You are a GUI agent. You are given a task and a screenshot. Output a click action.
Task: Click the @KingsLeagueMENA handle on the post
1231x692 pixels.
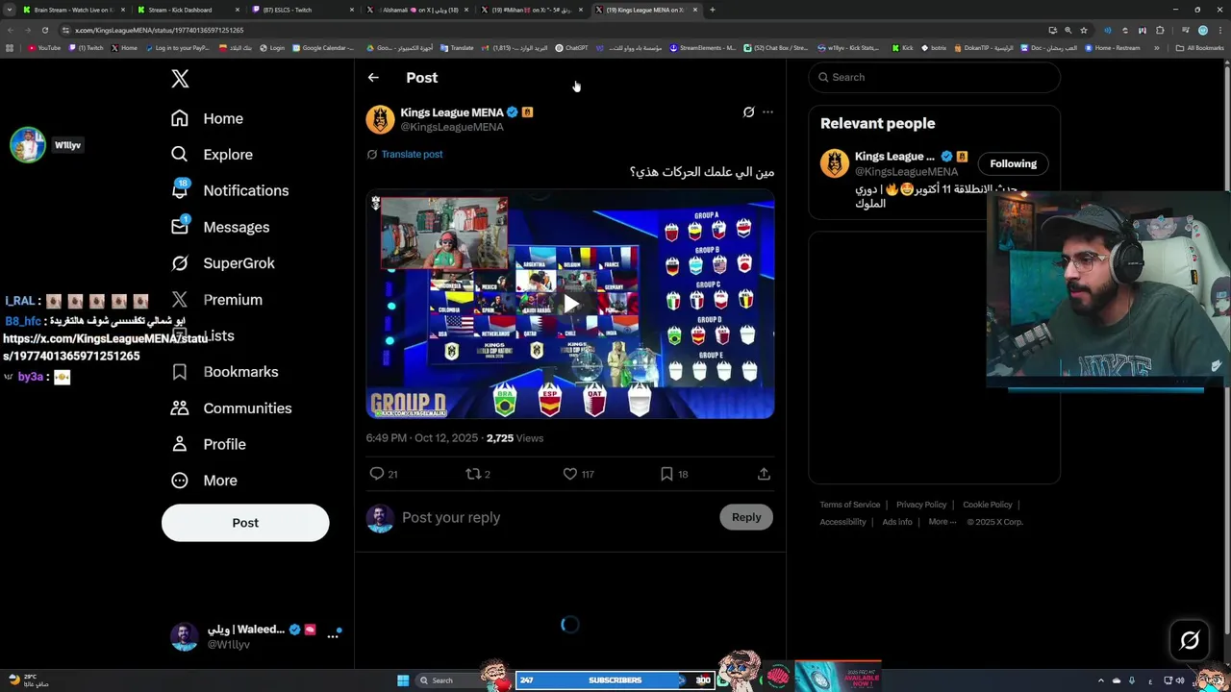point(452,127)
